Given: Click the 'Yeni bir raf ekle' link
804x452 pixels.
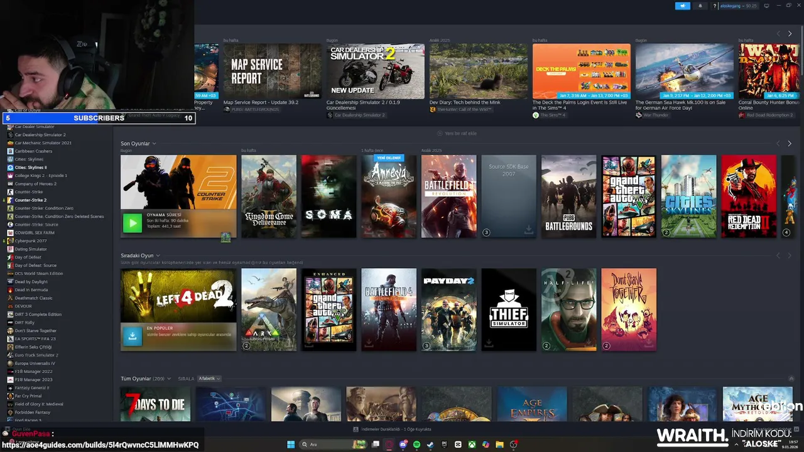Looking at the screenshot, I should pyautogui.click(x=457, y=134).
